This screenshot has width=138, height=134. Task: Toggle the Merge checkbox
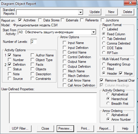click(121, 74)
